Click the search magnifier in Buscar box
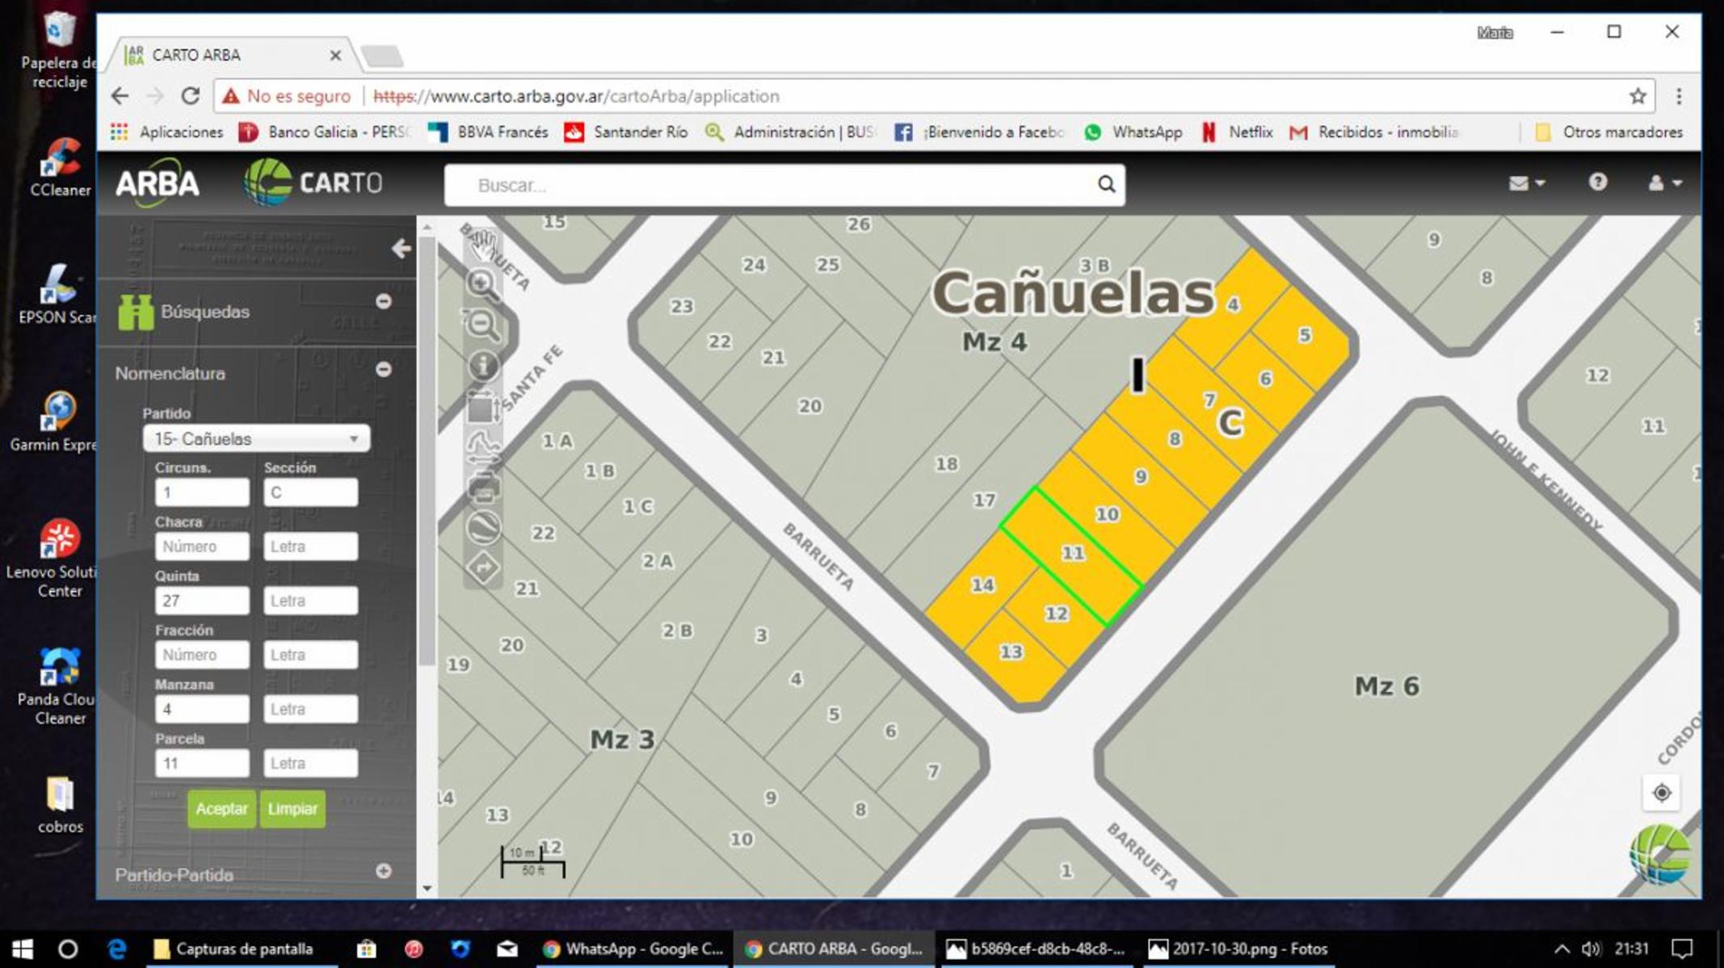Viewport: 1724px width, 968px height. point(1106,185)
